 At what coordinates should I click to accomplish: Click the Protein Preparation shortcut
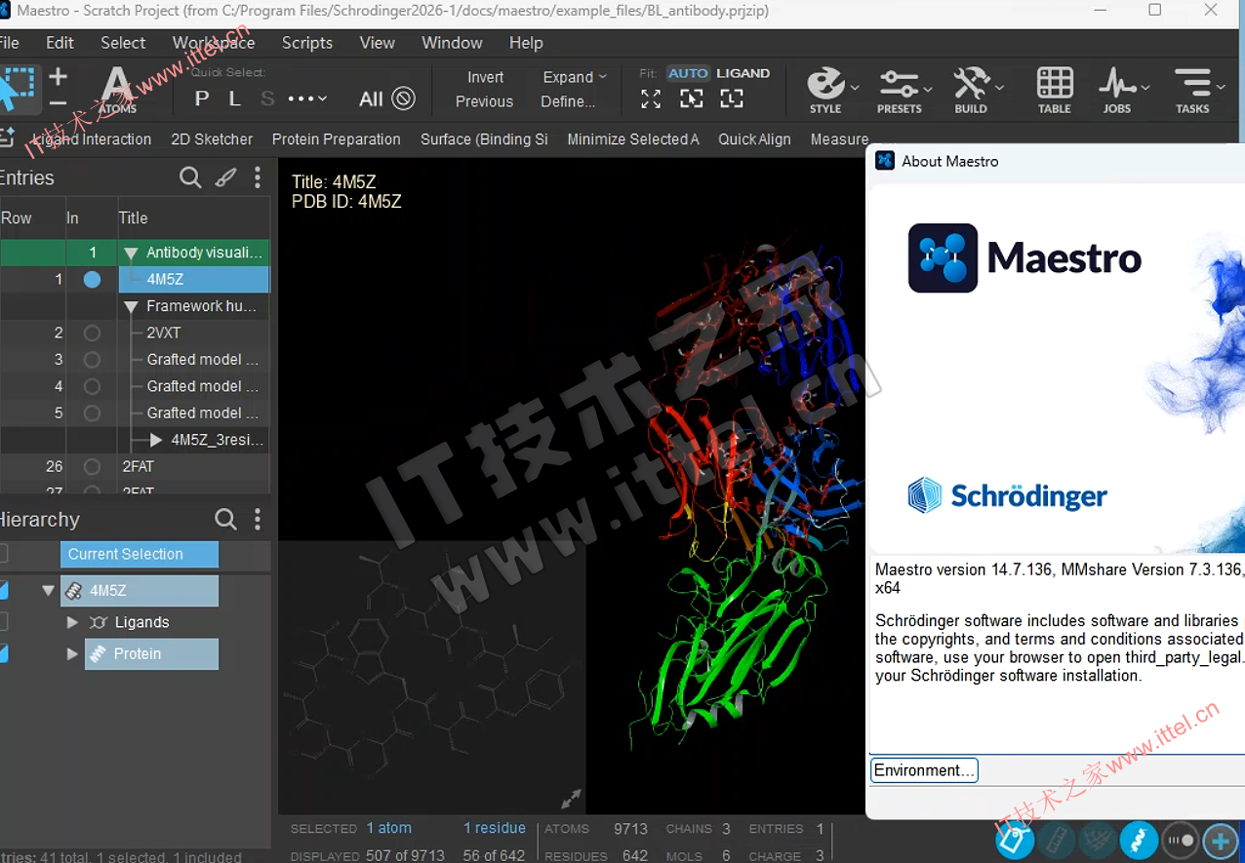tap(336, 139)
